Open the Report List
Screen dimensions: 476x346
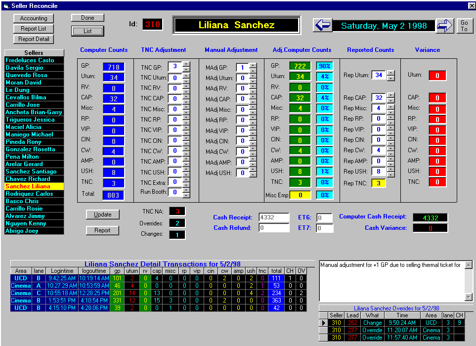point(34,29)
